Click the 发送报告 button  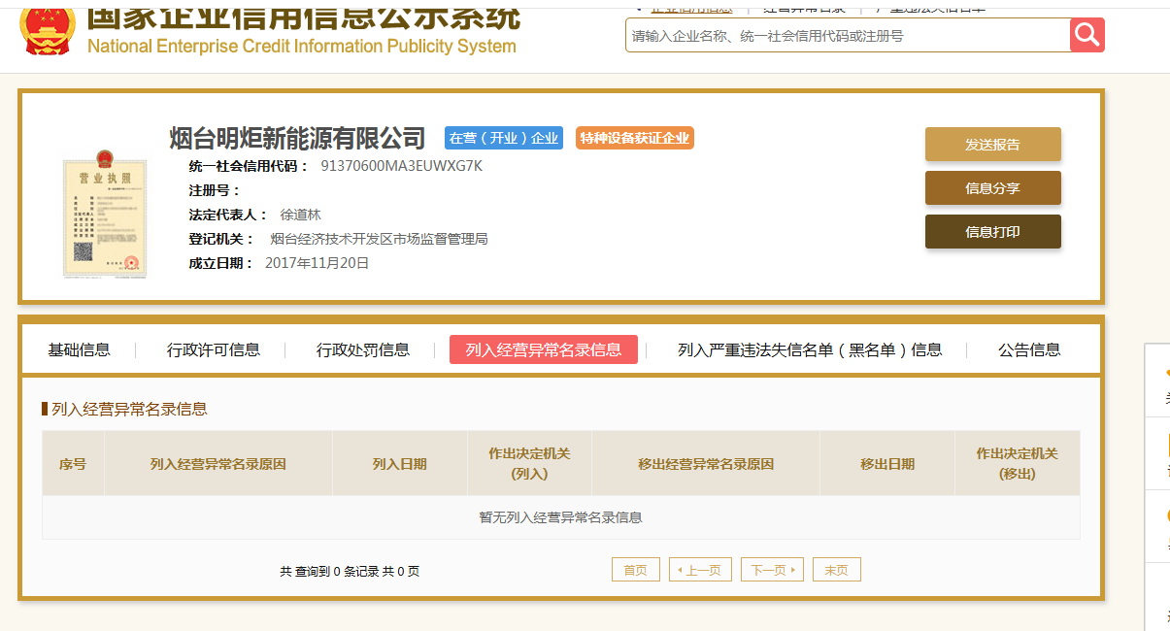coord(992,145)
